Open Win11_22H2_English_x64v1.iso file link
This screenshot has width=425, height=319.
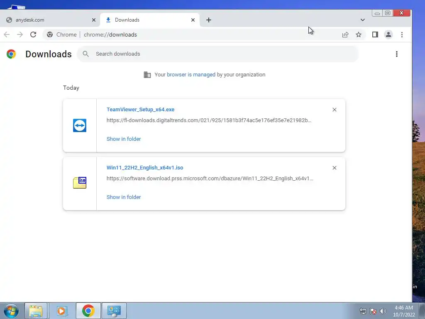(x=145, y=168)
